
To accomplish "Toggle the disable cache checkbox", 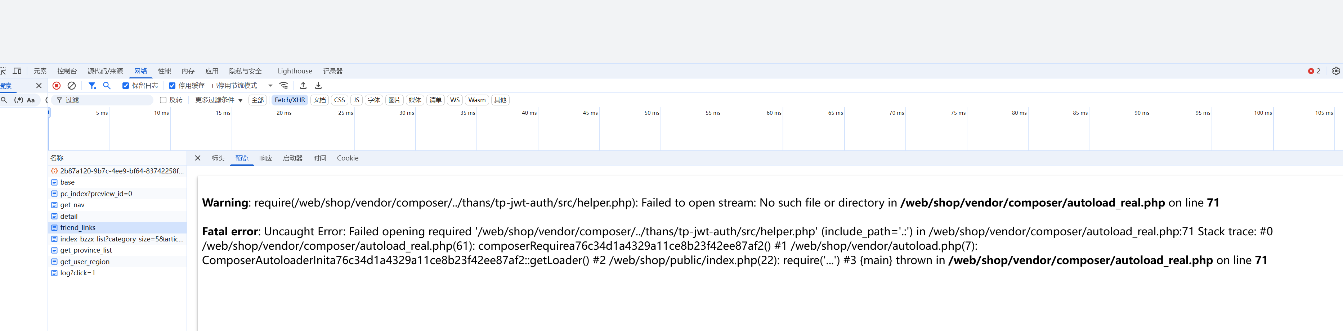I will tap(172, 85).
